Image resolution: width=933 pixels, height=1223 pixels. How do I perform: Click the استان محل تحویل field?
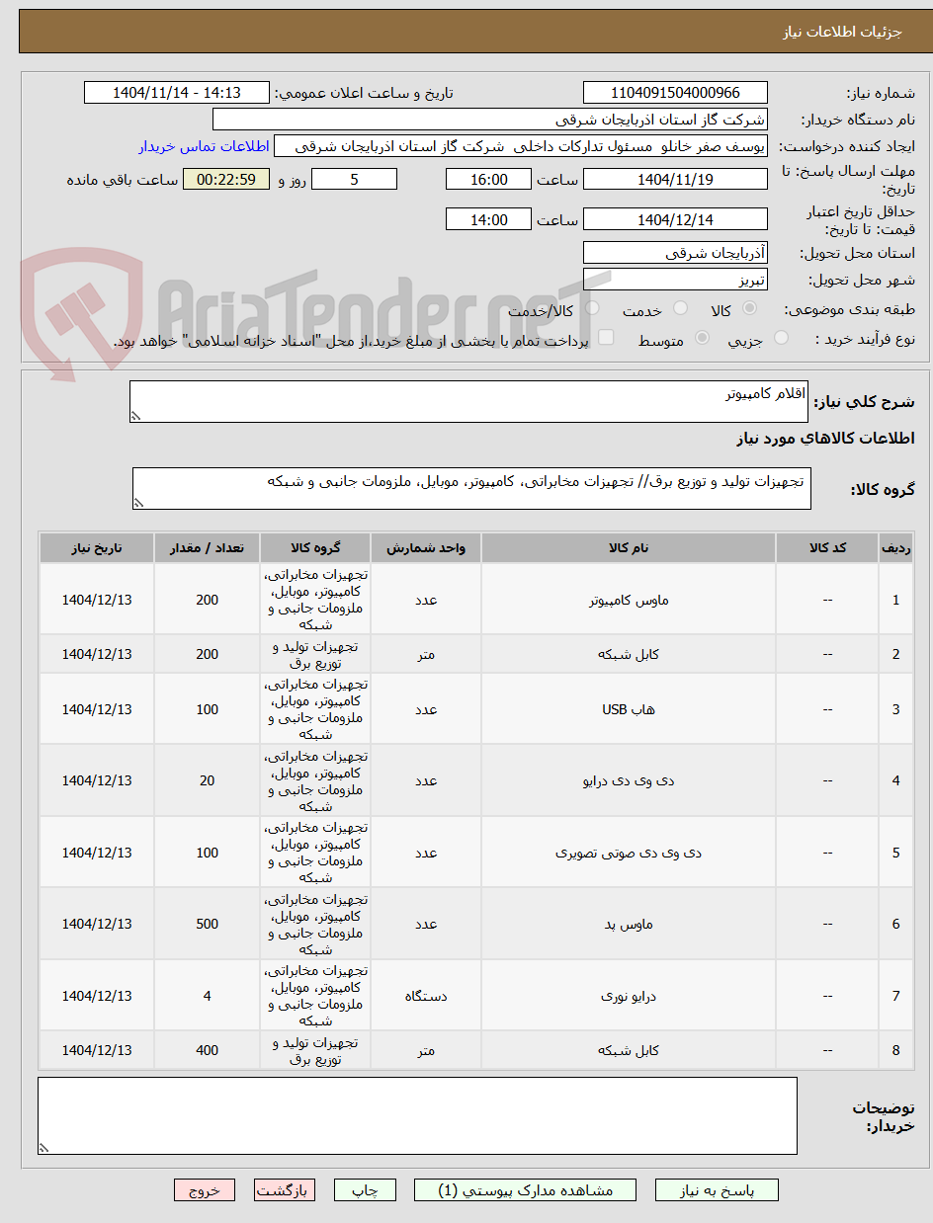(x=675, y=253)
